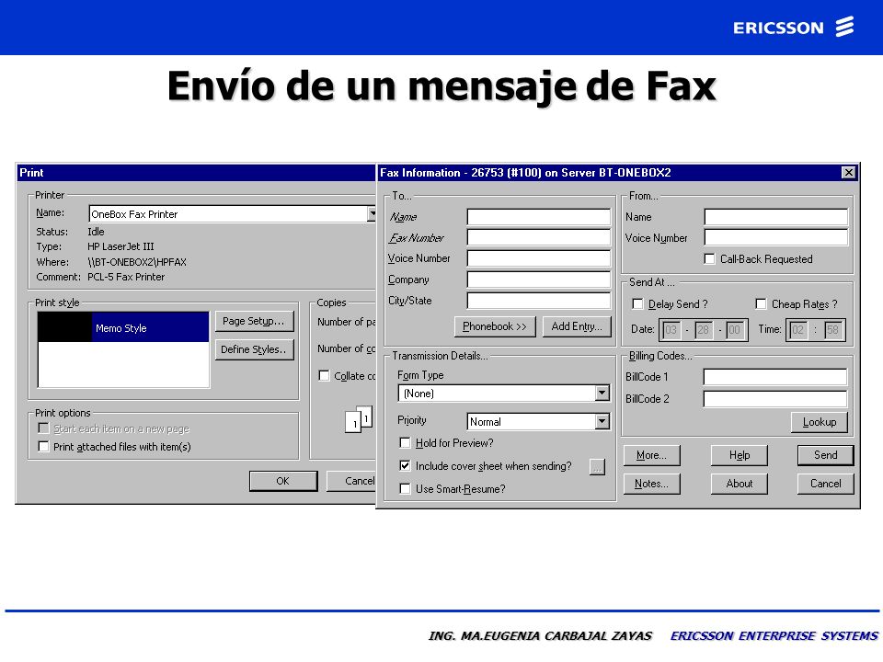Click the collate pages icon in Print dialog
The width and height of the screenshot is (883, 662).
click(359, 419)
